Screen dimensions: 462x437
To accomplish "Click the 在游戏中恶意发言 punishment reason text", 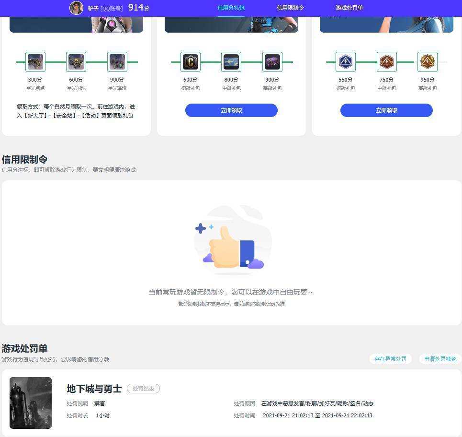I will (317, 403).
